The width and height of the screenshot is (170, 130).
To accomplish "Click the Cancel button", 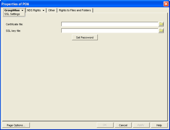I will click(x=123, y=125).
